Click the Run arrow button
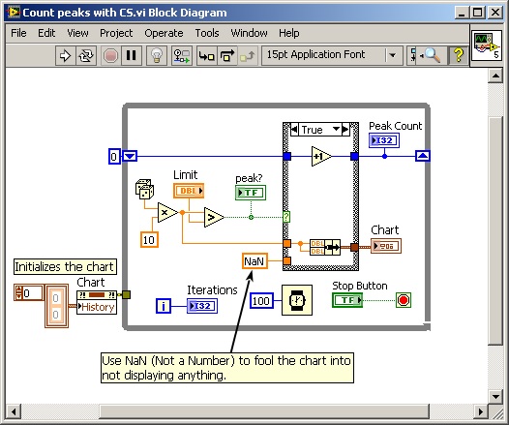 click(x=65, y=56)
